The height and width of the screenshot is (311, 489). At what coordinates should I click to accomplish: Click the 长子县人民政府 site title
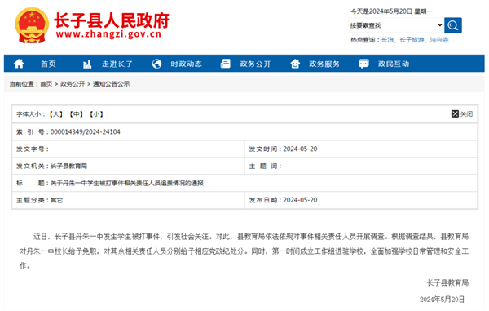tap(112, 20)
